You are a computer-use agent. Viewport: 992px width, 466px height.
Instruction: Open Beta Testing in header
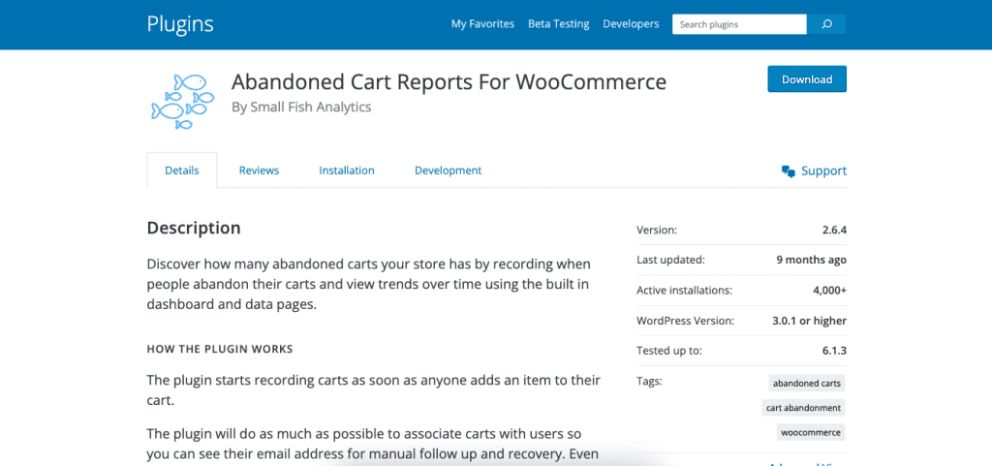(559, 24)
